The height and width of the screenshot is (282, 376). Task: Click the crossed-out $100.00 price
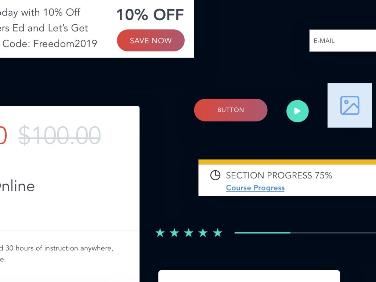pos(59,135)
